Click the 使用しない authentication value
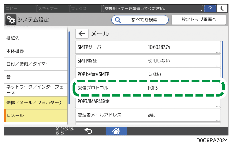Screen dimensions: 231x145 [159, 61]
